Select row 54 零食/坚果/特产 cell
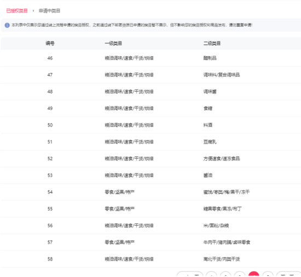 click(120, 192)
